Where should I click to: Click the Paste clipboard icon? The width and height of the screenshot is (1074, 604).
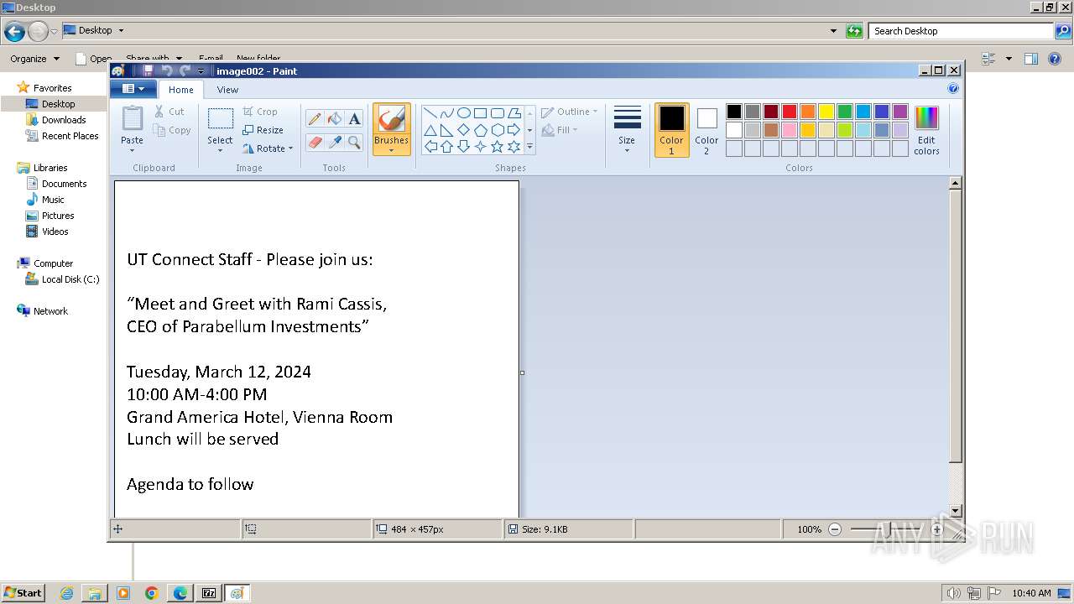(x=132, y=118)
